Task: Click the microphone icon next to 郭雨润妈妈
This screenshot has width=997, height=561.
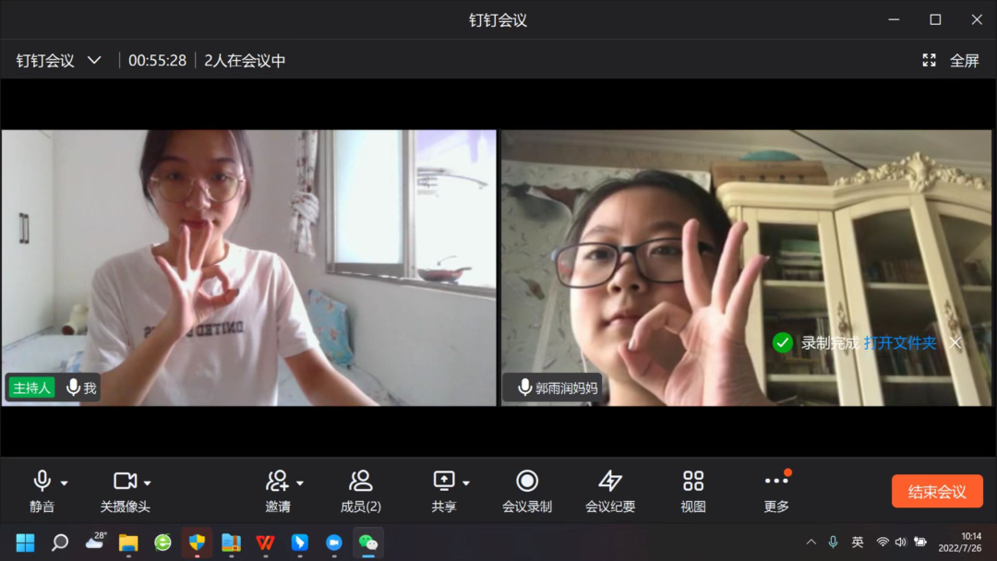Action: click(524, 388)
